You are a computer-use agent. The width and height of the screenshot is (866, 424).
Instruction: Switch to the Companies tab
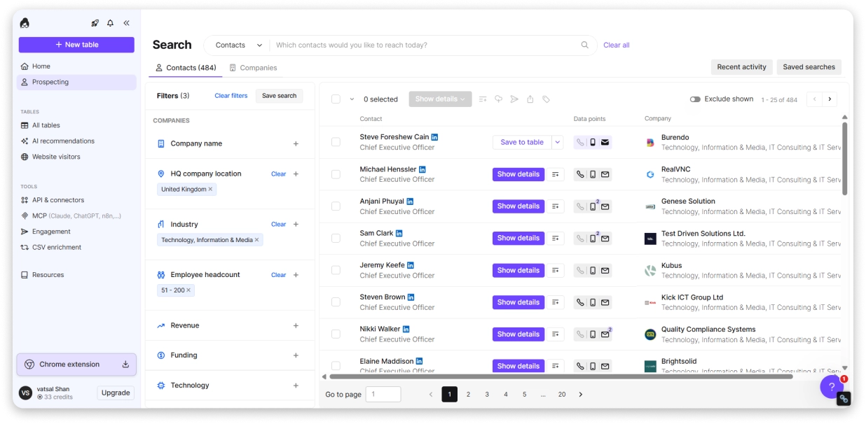click(253, 68)
